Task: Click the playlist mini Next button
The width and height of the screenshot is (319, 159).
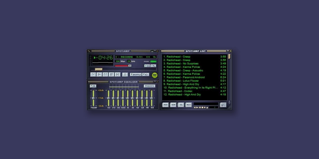Action: (205, 107)
